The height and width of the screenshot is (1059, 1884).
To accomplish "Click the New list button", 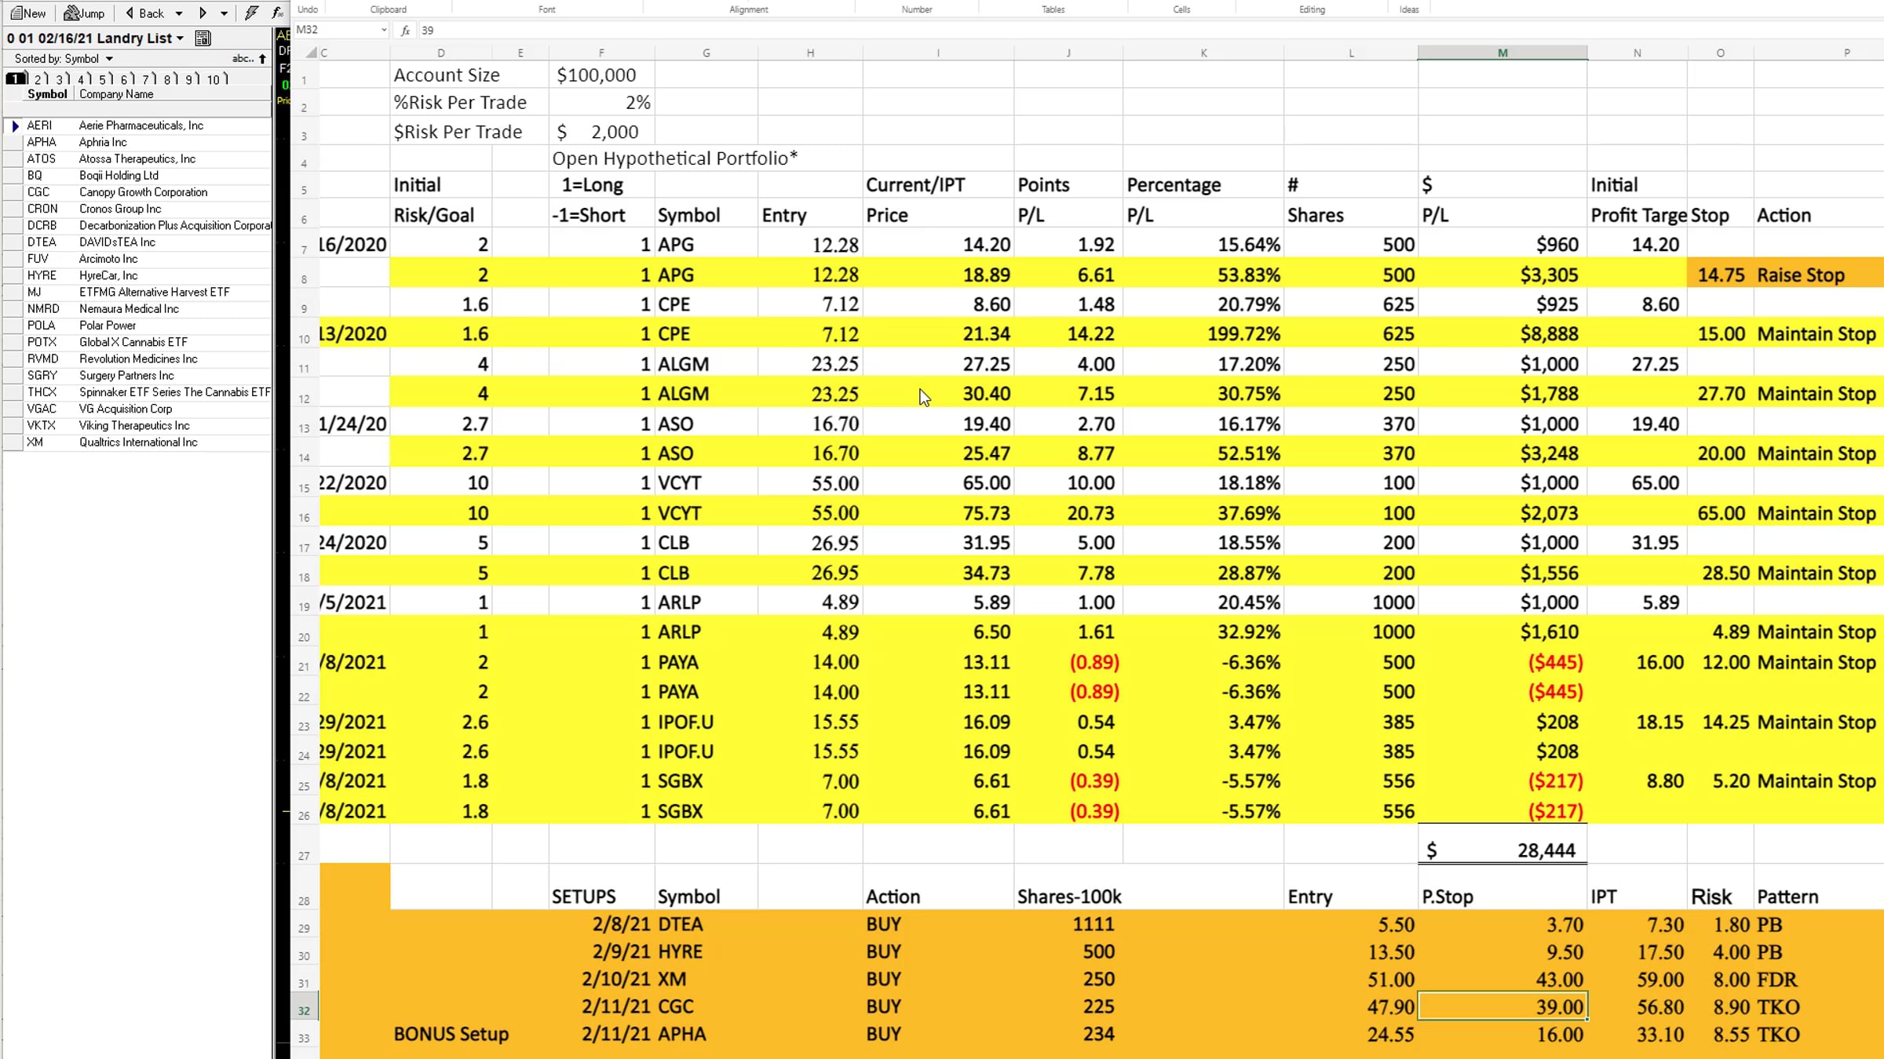I will [27, 13].
